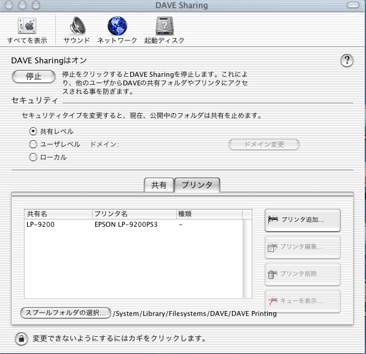Click the キューを表示 show queue button
The image size is (366, 354).
coord(303,301)
